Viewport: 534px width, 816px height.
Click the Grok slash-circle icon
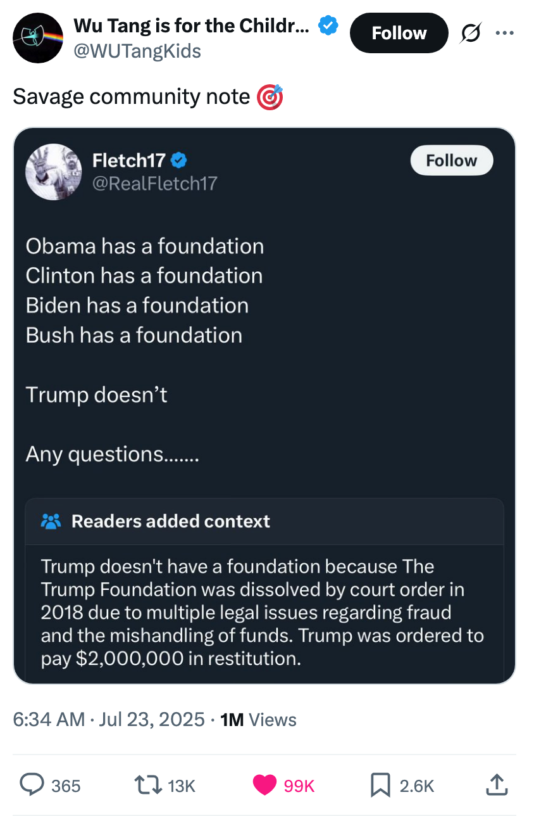point(469,32)
